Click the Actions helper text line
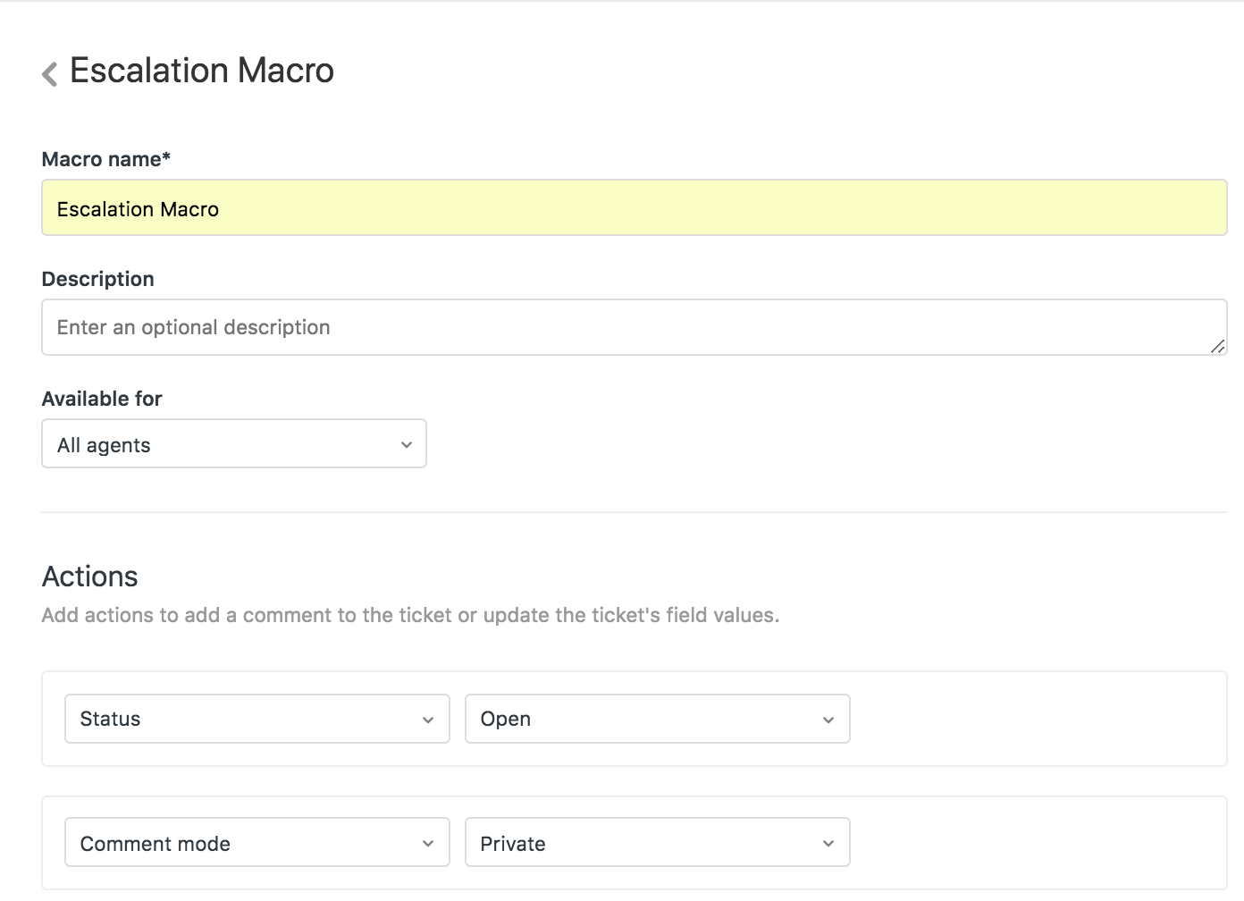 point(410,615)
